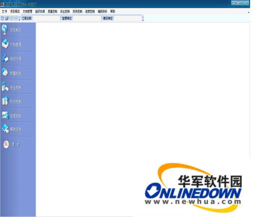Click the 退出 exit icon in sidebar
This screenshot has width=253, height=217.
point(6,144)
